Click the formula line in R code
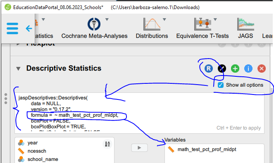Viewport: 274px width, 163px height. click(75, 115)
